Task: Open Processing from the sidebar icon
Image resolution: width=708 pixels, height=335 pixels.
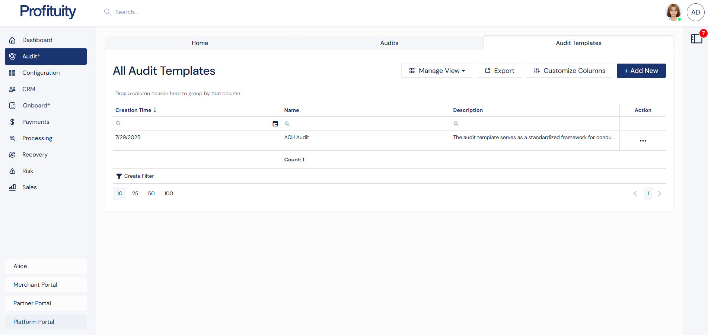Action: [12, 138]
